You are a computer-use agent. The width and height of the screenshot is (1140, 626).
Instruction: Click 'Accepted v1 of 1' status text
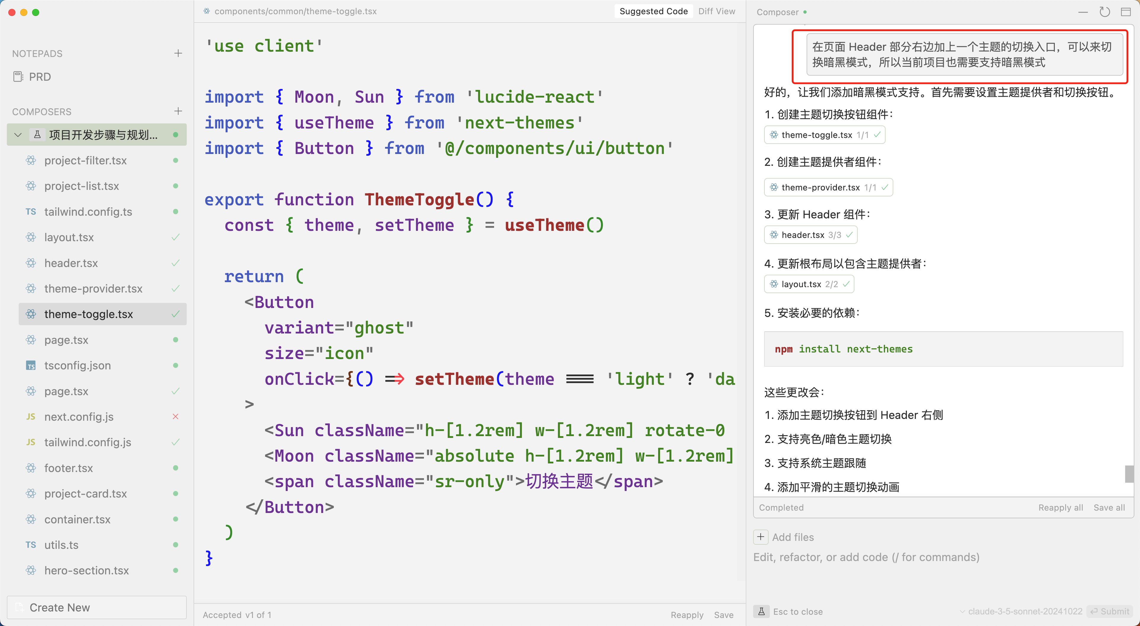(237, 615)
